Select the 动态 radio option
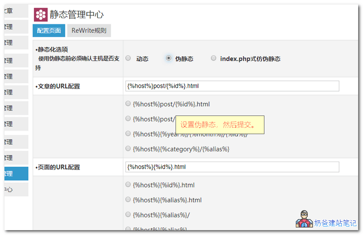 pyautogui.click(x=128, y=58)
